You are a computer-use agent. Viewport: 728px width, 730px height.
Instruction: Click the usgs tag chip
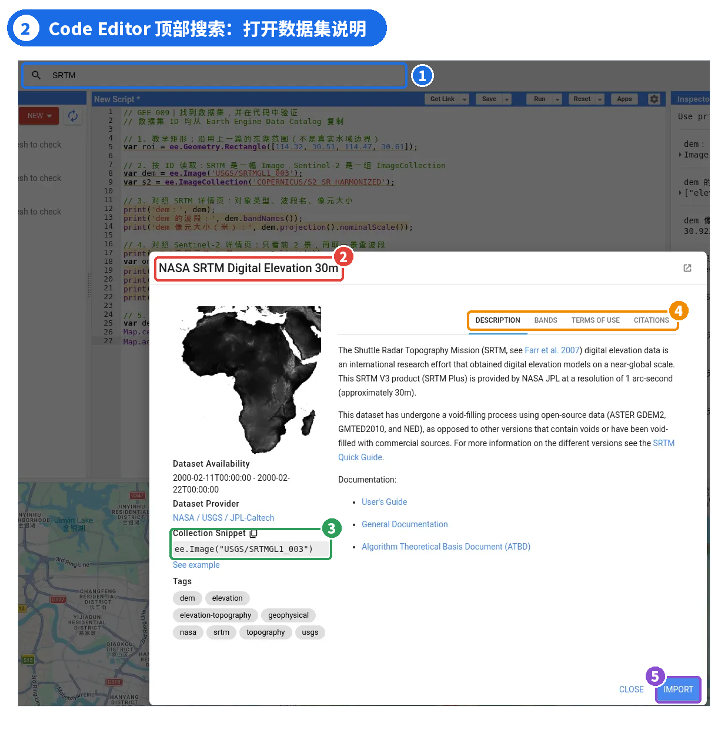click(310, 632)
